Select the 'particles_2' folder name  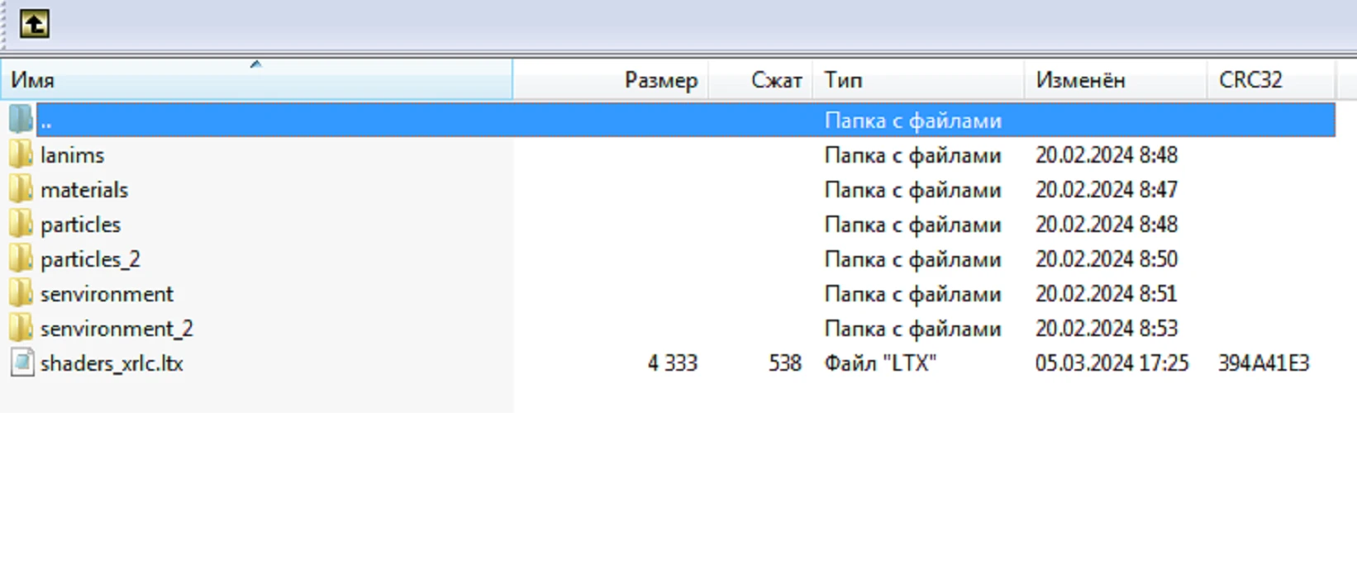click(x=91, y=259)
